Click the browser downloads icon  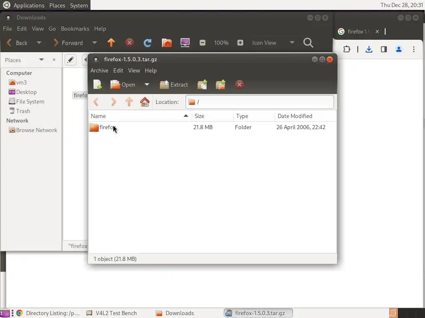369,49
